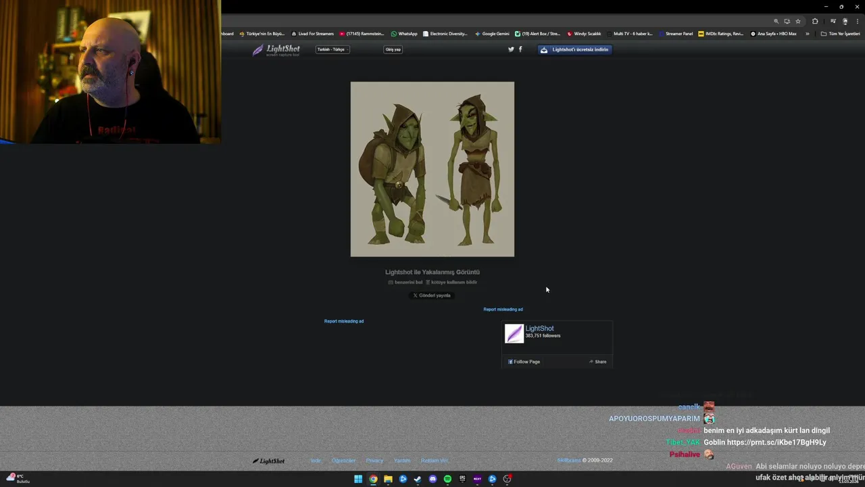Open the Alert Box / Stre... bookmark
Screen dimensions: 865x487
pyautogui.click(x=538, y=34)
